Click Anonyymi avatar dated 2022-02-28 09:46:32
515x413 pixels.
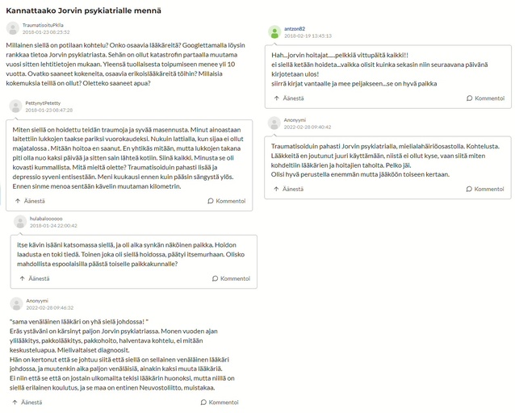click(15, 303)
